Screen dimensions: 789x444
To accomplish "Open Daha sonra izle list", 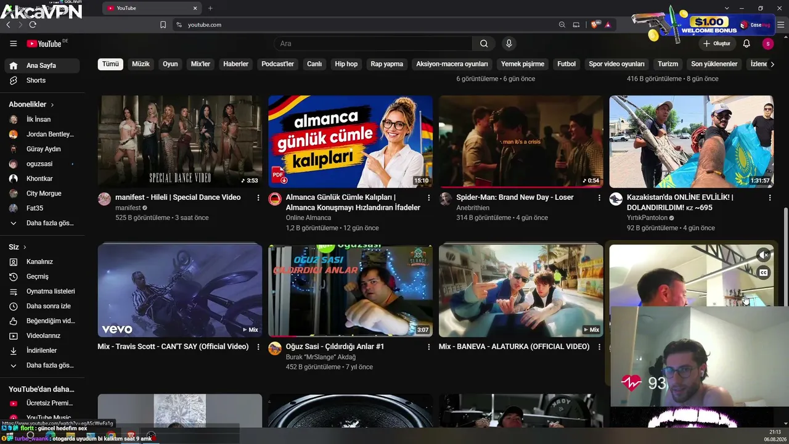I will [x=43, y=306].
